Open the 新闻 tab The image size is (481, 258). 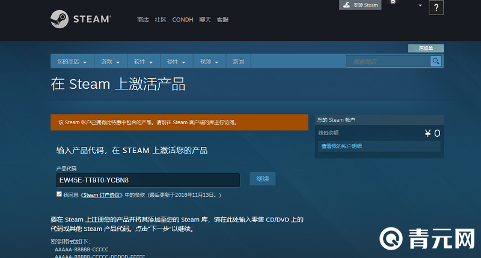point(238,62)
